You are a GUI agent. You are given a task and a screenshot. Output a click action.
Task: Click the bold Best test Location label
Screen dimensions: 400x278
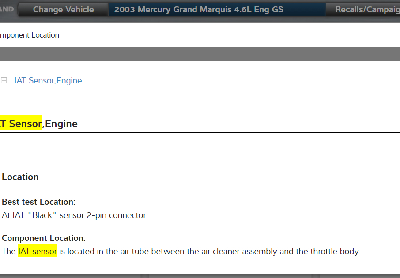tap(39, 202)
